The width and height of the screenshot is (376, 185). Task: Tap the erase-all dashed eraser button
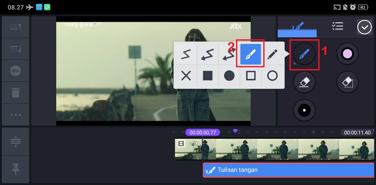tap(347, 82)
